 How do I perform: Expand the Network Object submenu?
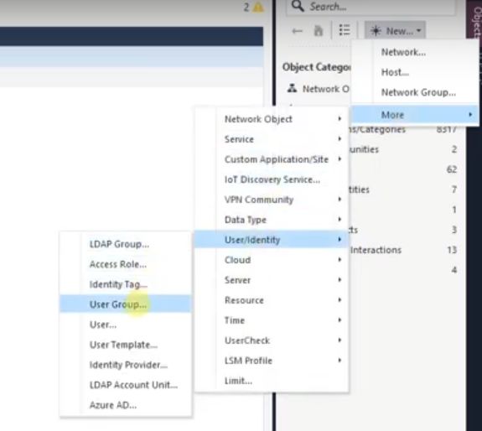tap(272, 119)
